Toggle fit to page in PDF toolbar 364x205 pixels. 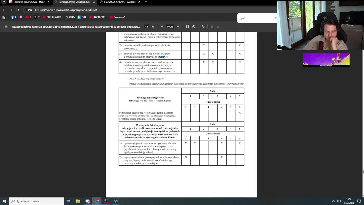click(187, 26)
